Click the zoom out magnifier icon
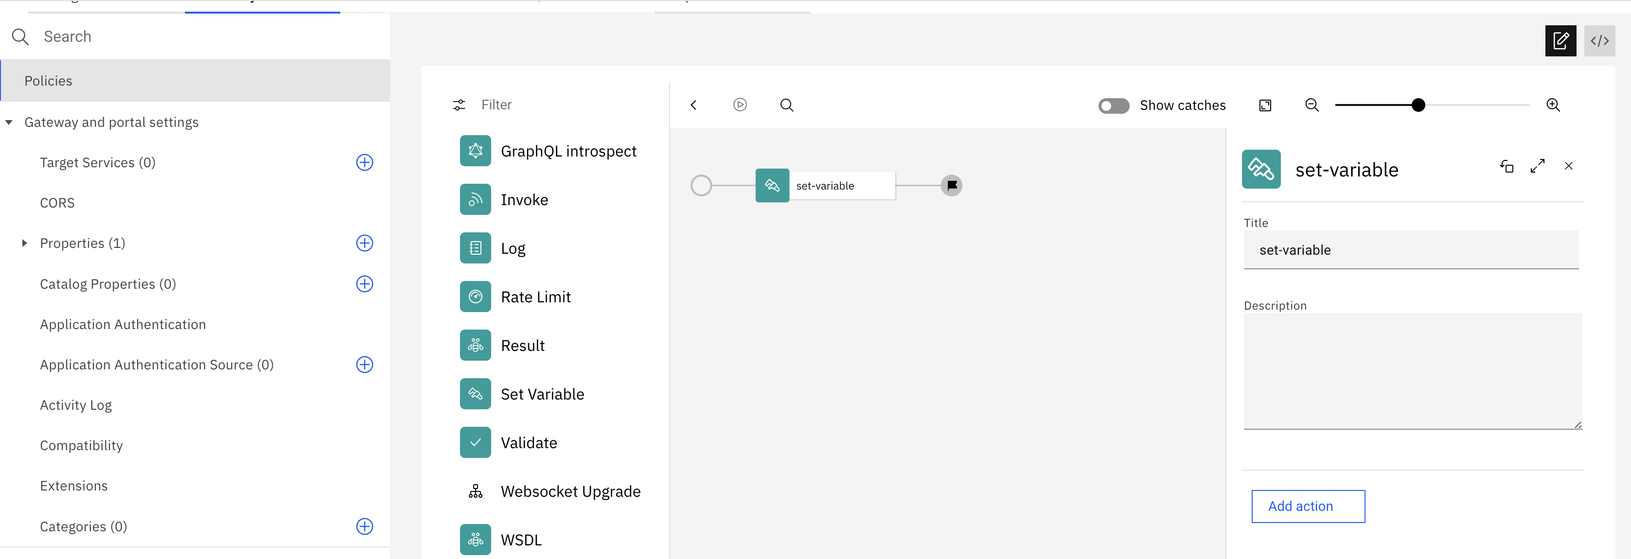 point(1311,105)
